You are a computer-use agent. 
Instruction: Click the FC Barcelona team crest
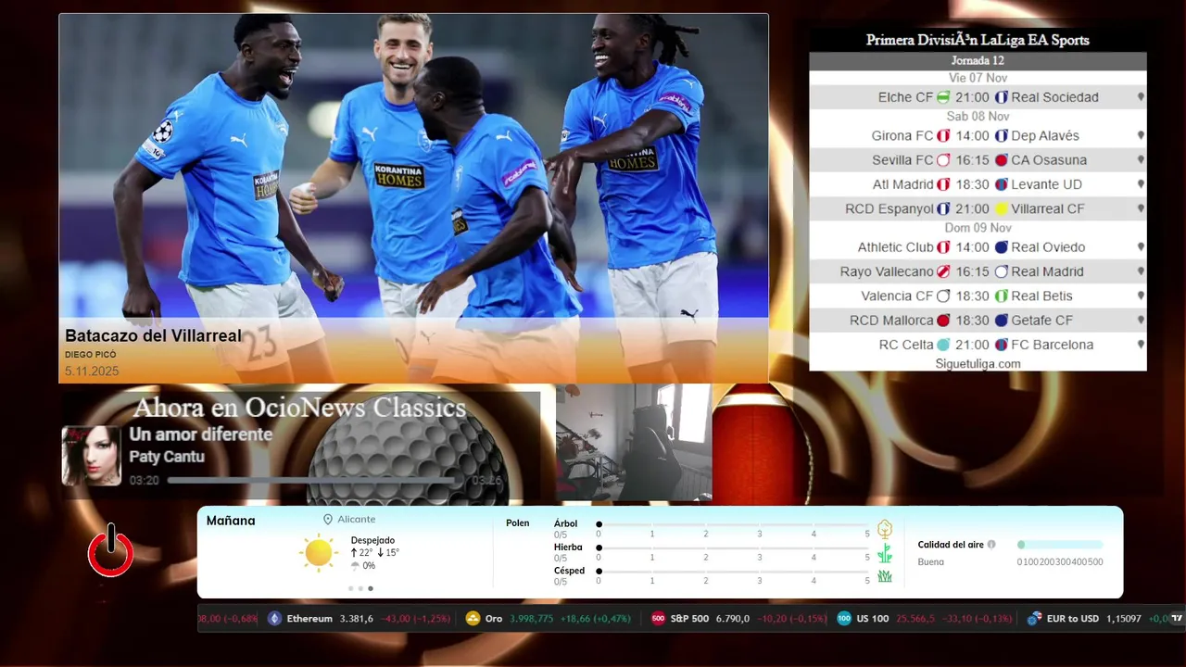pyautogui.click(x=1002, y=345)
